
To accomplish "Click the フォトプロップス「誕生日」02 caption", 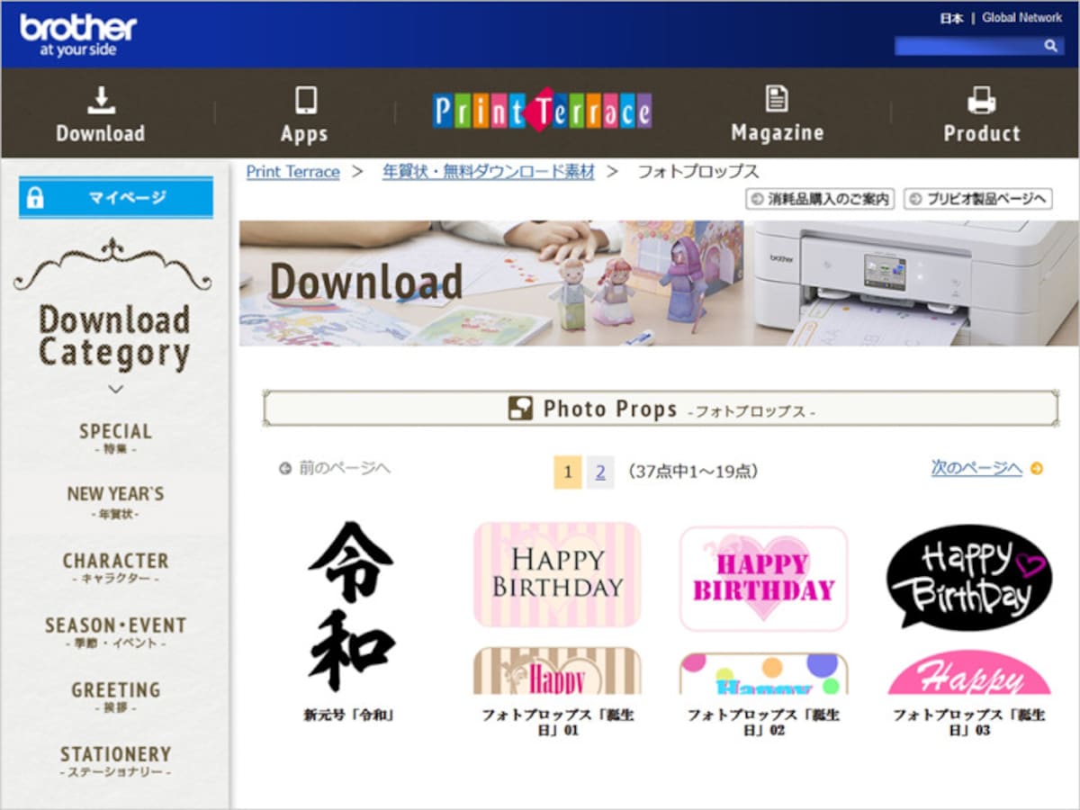I will [x=763, y=723].
